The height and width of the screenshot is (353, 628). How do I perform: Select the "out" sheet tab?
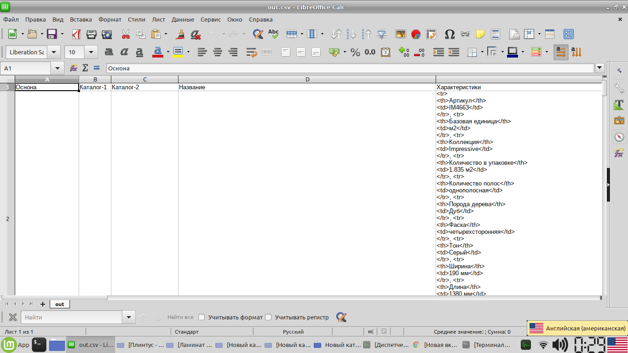point(60,304)
